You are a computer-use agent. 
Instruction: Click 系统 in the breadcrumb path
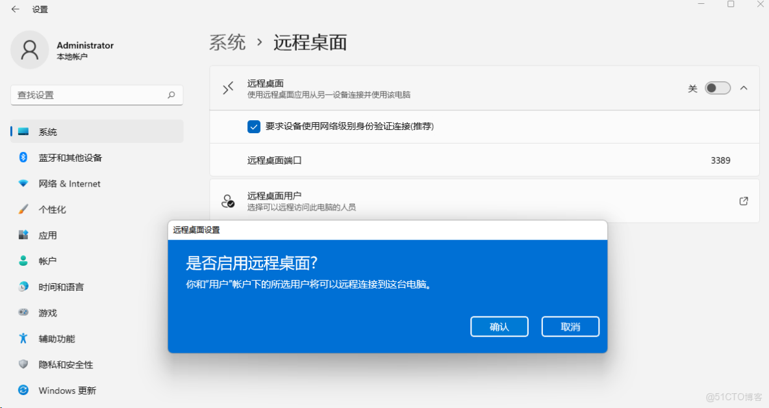point(227,42)
